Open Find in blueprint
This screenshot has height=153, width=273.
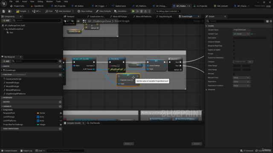click(x=49, y=11)
